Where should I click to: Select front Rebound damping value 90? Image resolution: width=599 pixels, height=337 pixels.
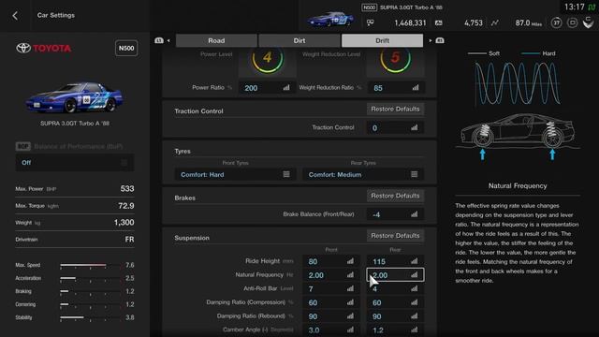(x=330, y=316)
